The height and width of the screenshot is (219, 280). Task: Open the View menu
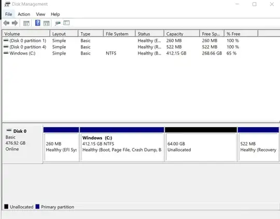(40, 14)
